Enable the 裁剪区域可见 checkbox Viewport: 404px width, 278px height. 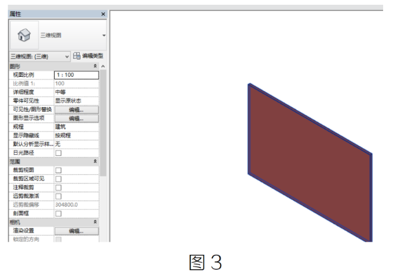click(58, 179)
